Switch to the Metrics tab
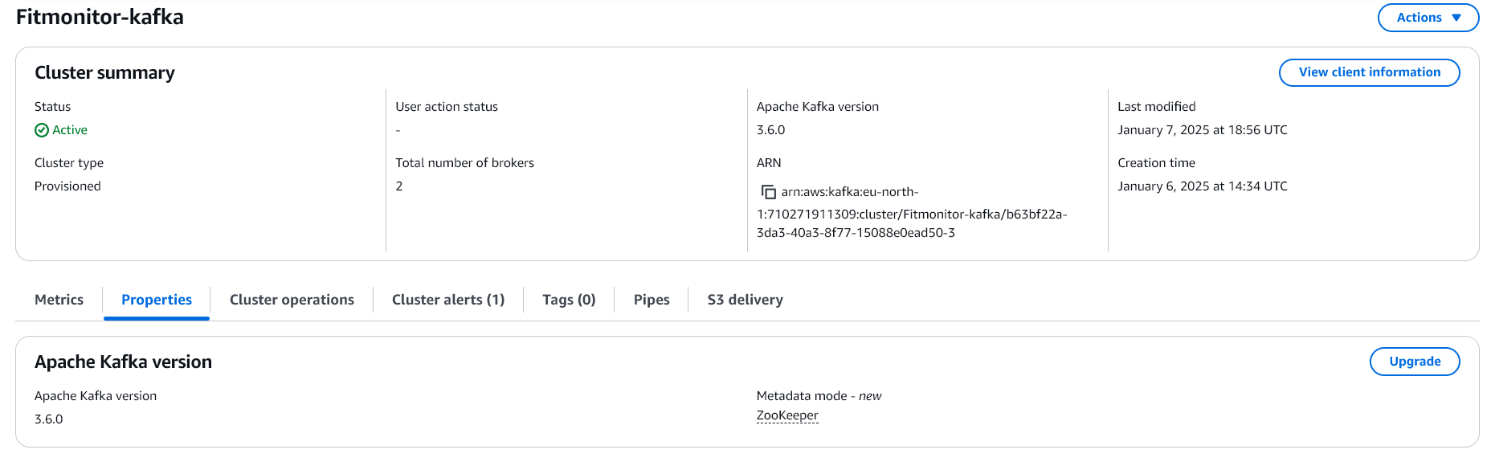The height and width of the screenshot is (462, 1491). point(59,300)
